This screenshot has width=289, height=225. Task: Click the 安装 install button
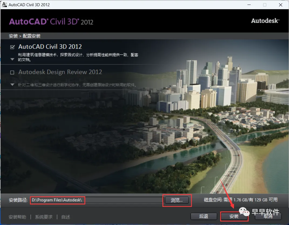[x=234, y=216]
